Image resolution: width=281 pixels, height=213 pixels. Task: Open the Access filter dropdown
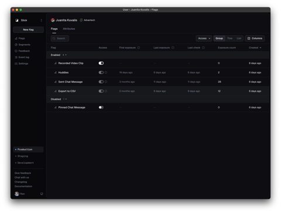[204, 39]
